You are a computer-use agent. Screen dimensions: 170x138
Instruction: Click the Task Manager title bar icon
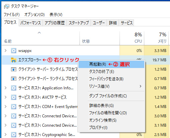tap(7, 6)
